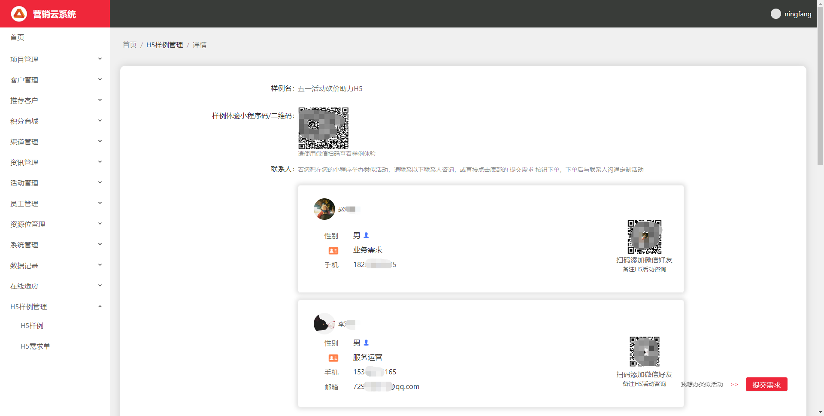Click the 提交需求 button
824x416 pixels.
[x=766, y=385]
